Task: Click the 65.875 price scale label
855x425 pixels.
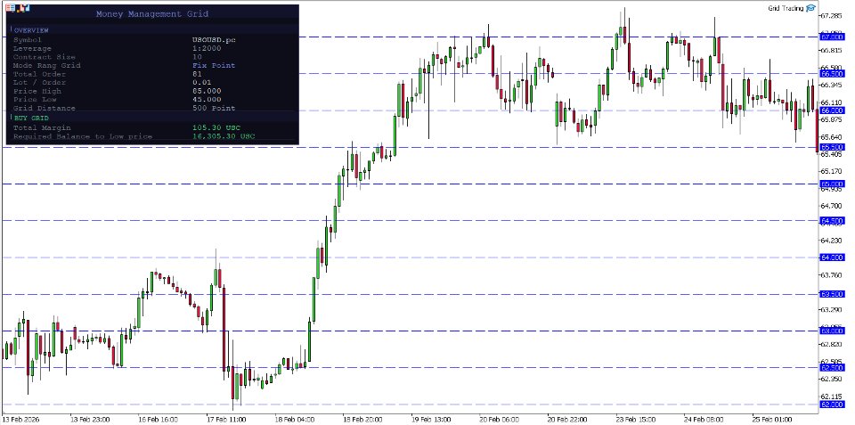Action: coord(832,119)
